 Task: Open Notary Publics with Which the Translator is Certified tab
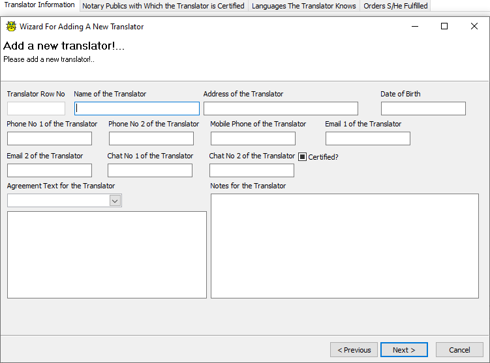coord(163,6)
